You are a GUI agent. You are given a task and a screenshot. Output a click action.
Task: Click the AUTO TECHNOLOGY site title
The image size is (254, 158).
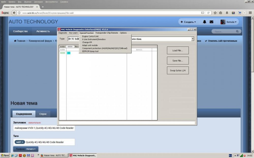point(33,21)
